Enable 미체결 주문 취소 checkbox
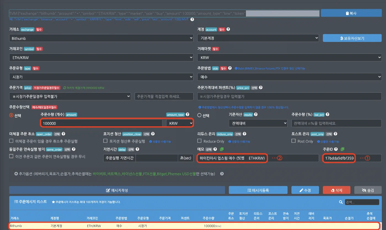 (11, 141)
